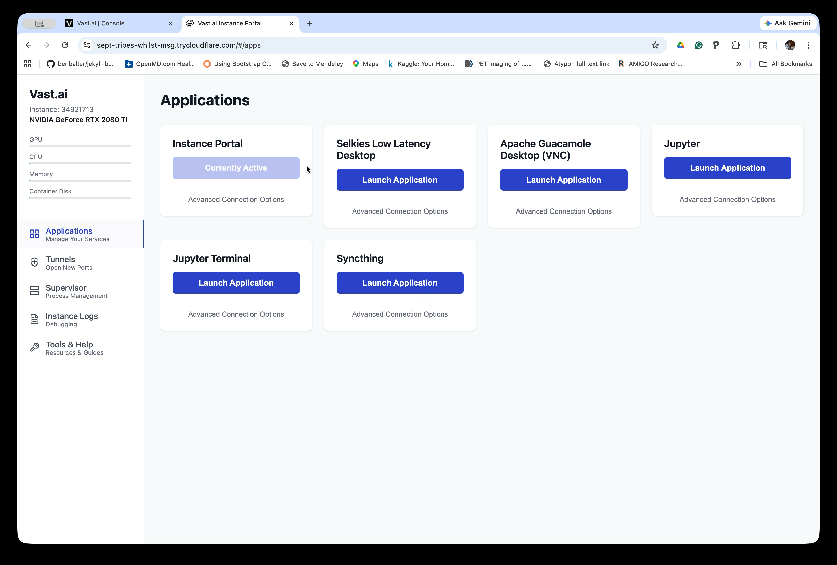Select Applications in the sidebar menu
Screen dimensions: 837x565
coord(69,231)
